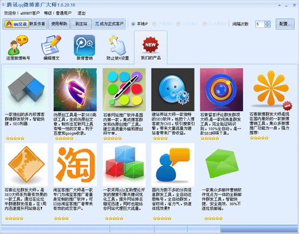This screenshot has height=234, width=299.
Task: Click the 石青网站推广软件 description text
Action: click(x=123, y=124)
